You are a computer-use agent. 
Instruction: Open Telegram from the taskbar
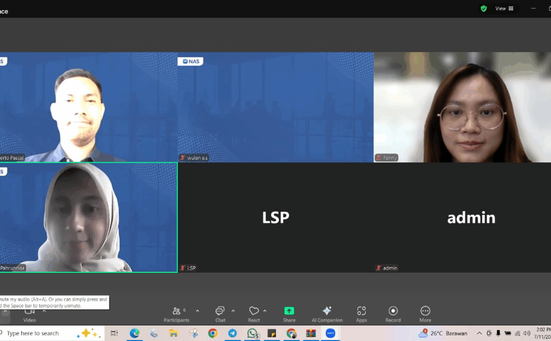(233, 333)
